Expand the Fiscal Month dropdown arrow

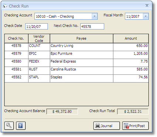(x=146, y=16)
